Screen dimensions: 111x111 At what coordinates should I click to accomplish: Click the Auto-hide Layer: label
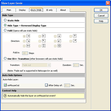(11, 79)
